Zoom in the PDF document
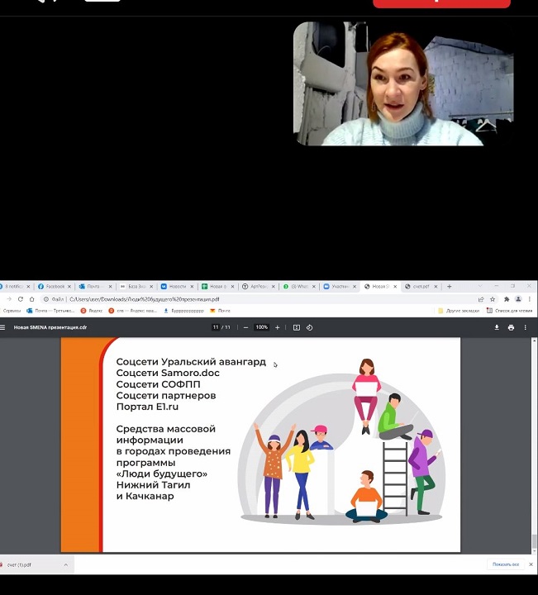538x595 pixels. tap(278, 327)
